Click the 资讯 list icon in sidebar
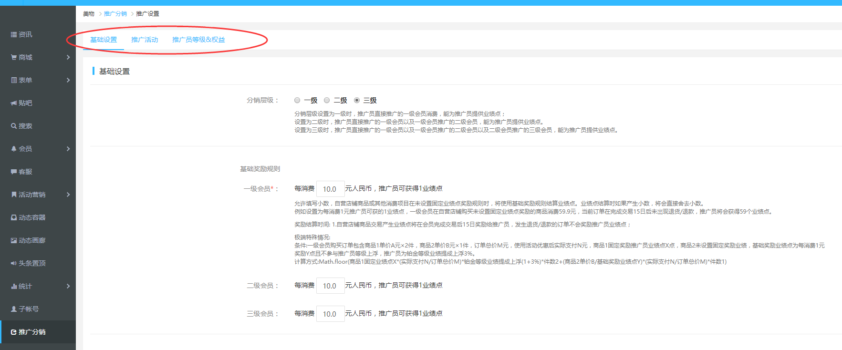Image resolution: width=842 pixels, height=350 pixels. [14, 34]
